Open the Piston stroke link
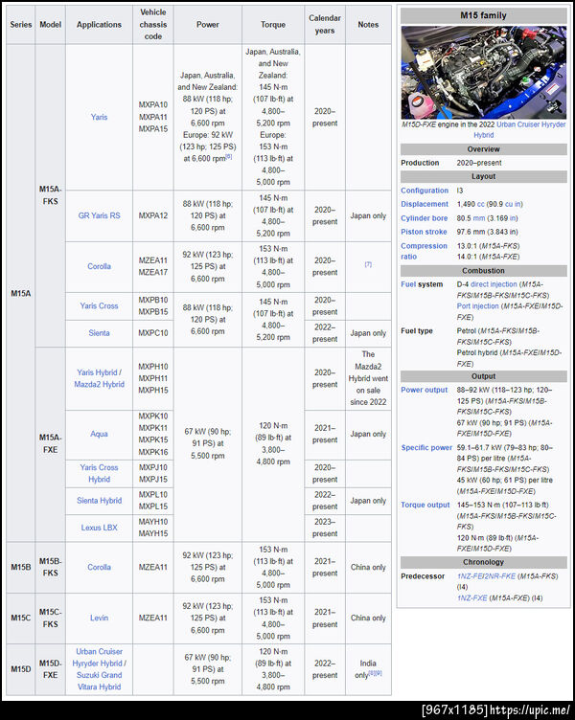The image size is (575, 720). pyautogui.click(x=424, y=232)
